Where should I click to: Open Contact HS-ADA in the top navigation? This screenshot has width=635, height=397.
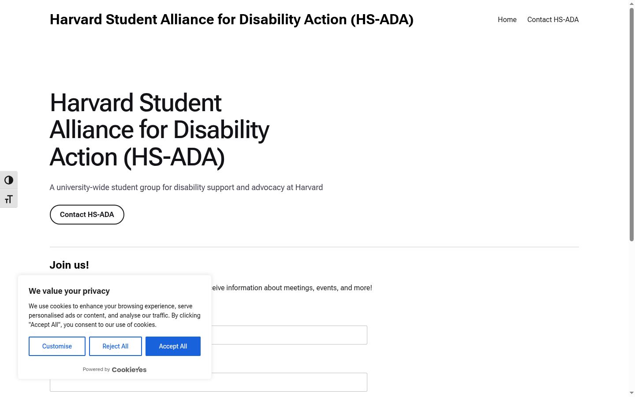(553, 19)
